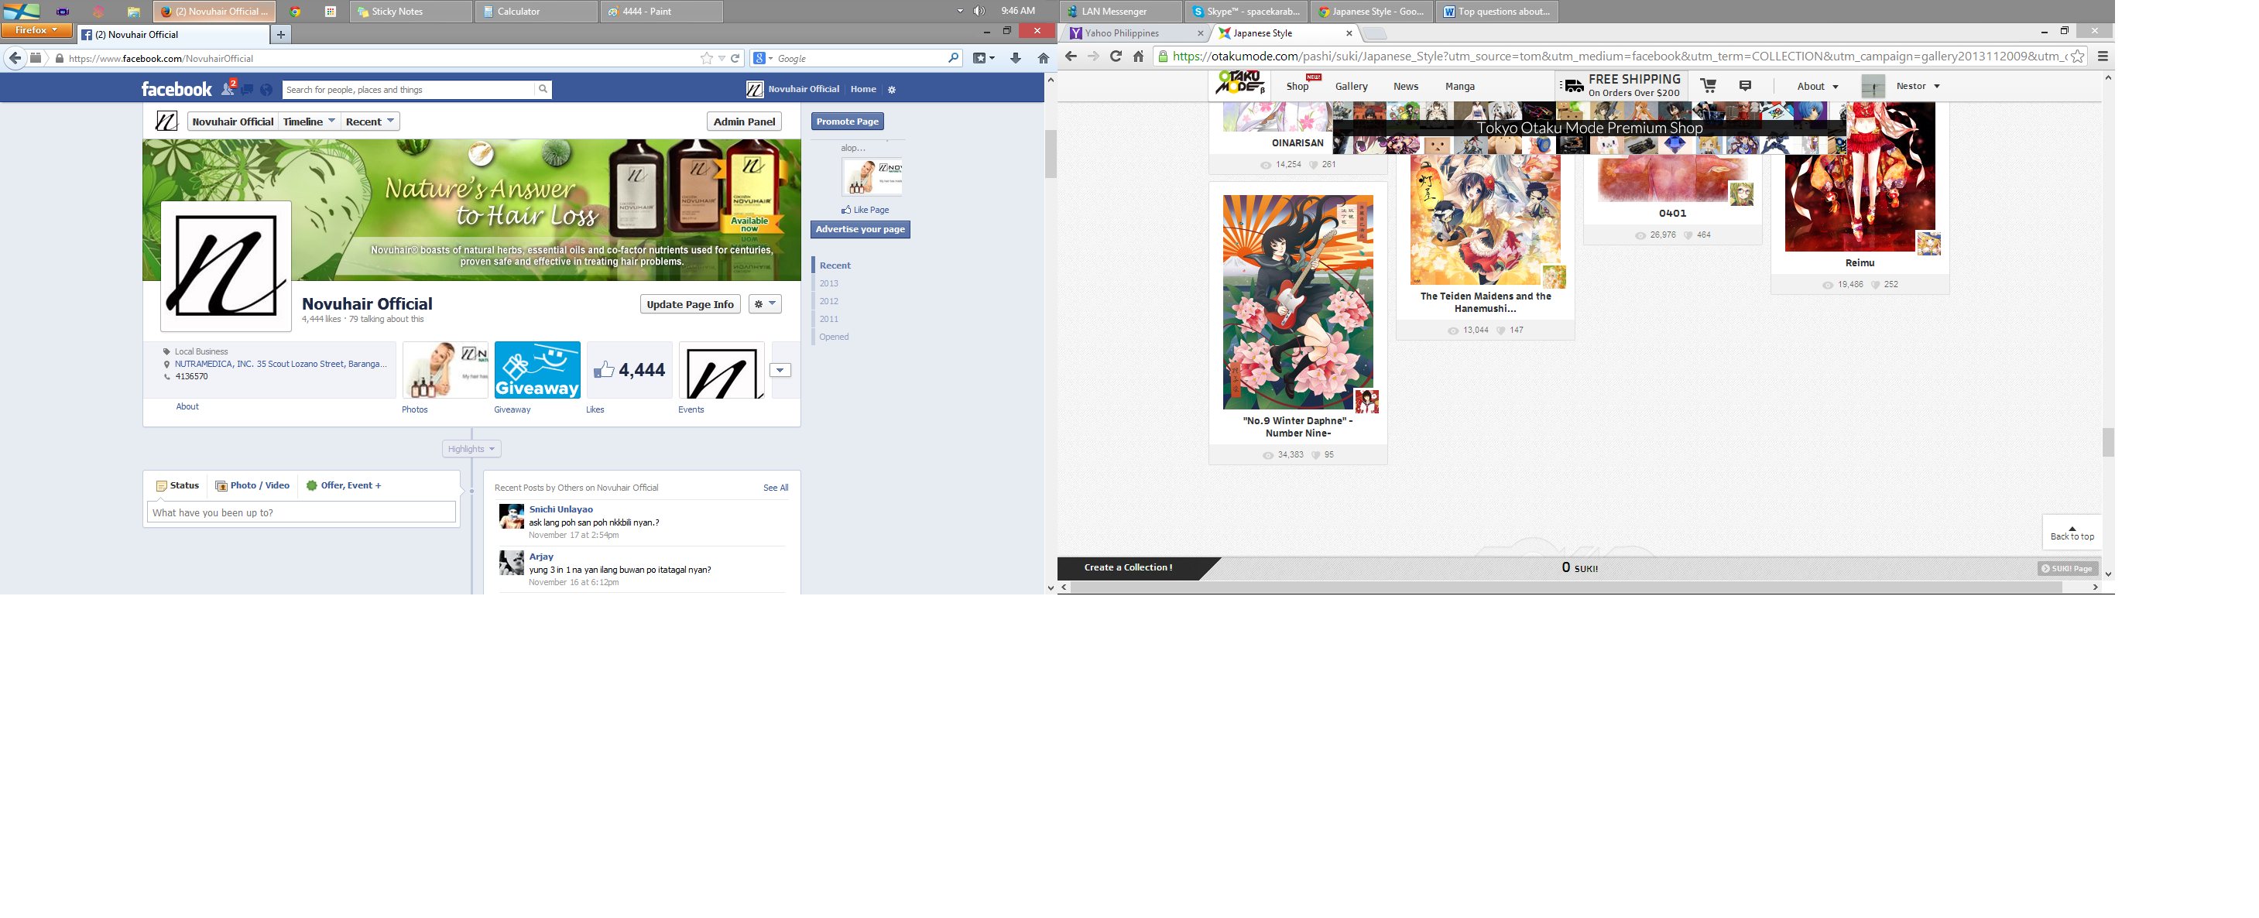
Task: Click the Facebook search magnifier button
Action: (543, 88)
